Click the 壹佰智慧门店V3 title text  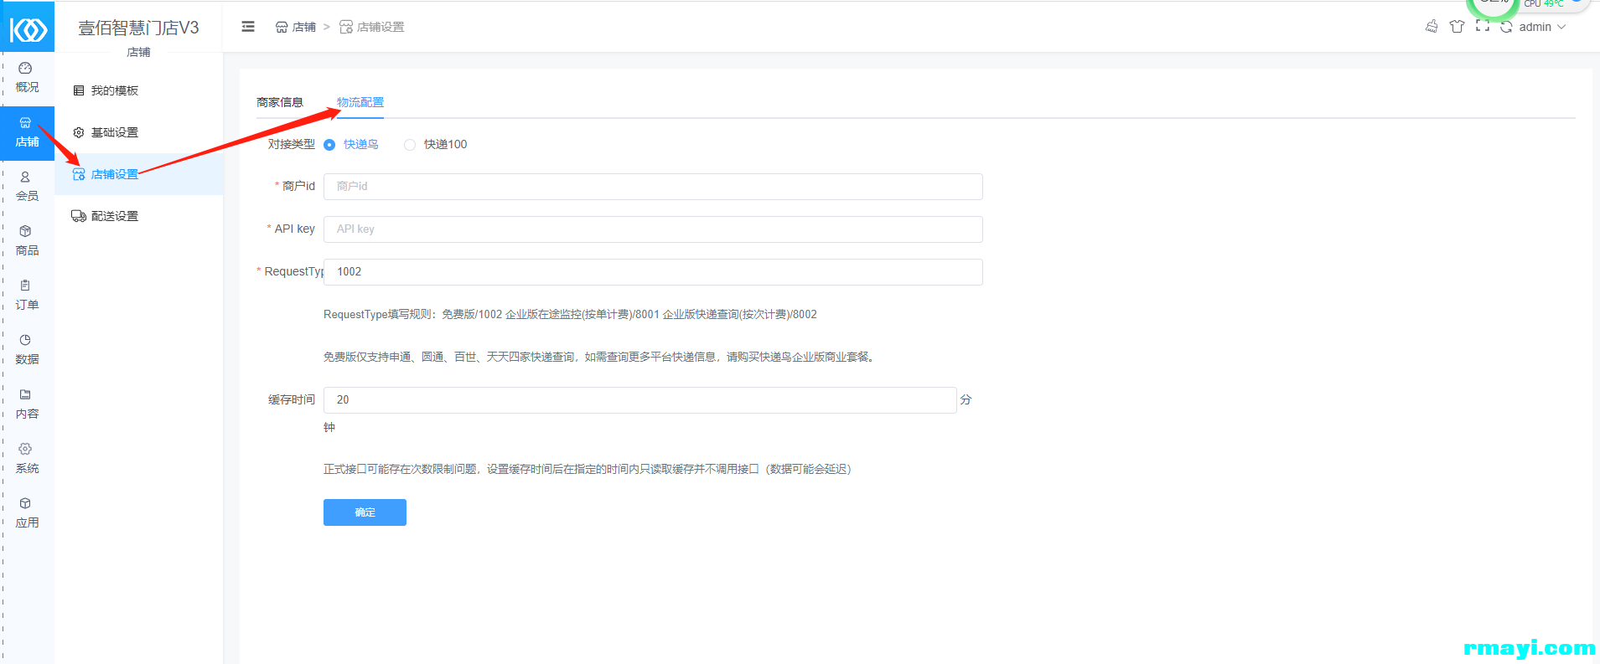coord(139,28)
